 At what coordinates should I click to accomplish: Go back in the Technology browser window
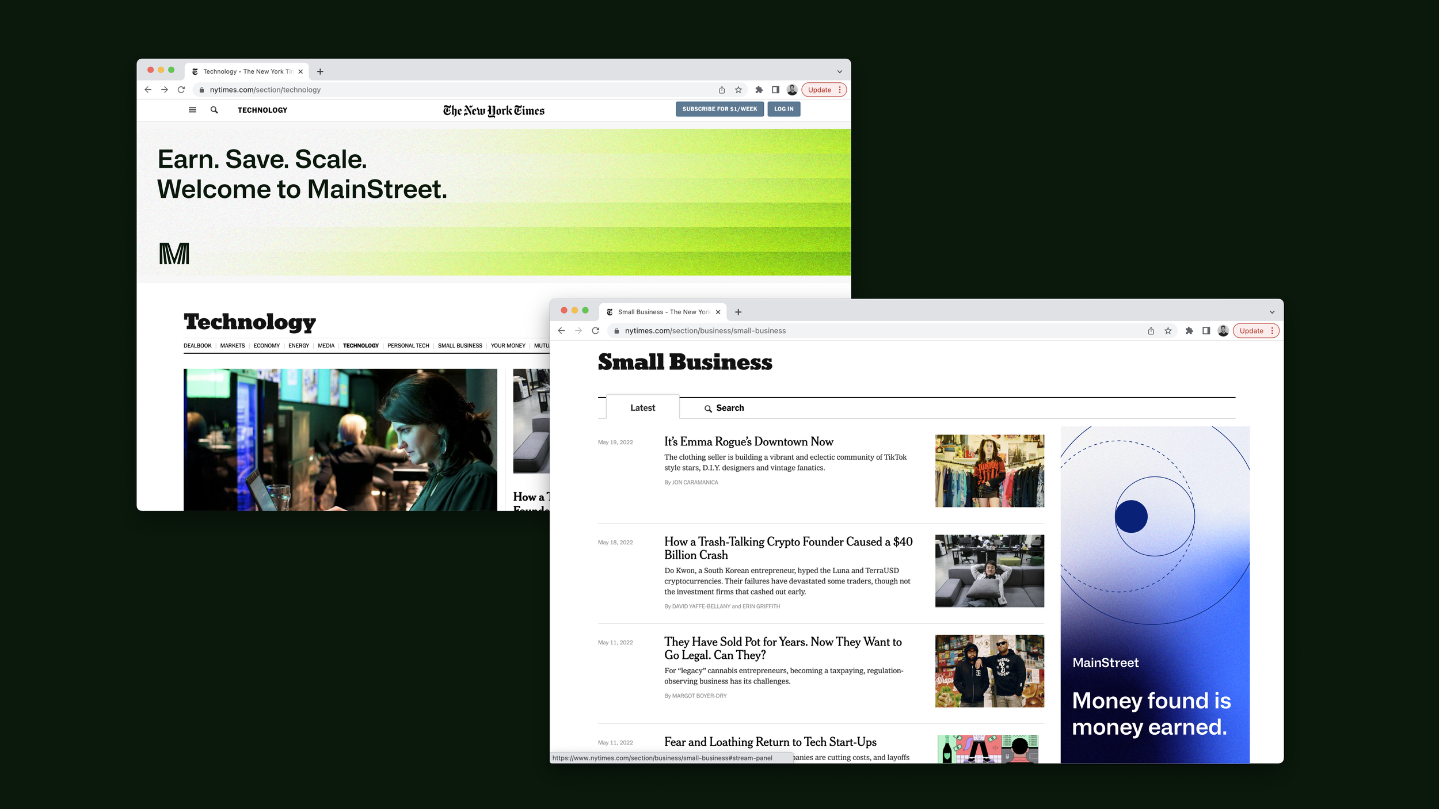[x=148, y=90]
